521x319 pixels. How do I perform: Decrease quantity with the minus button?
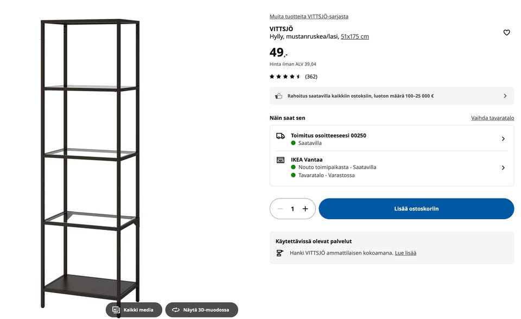click(x=280, y=209)
